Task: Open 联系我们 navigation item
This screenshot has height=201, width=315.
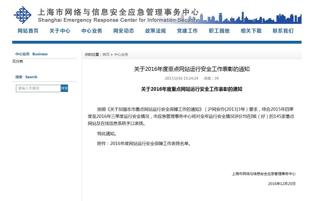Action: (283, 31)
